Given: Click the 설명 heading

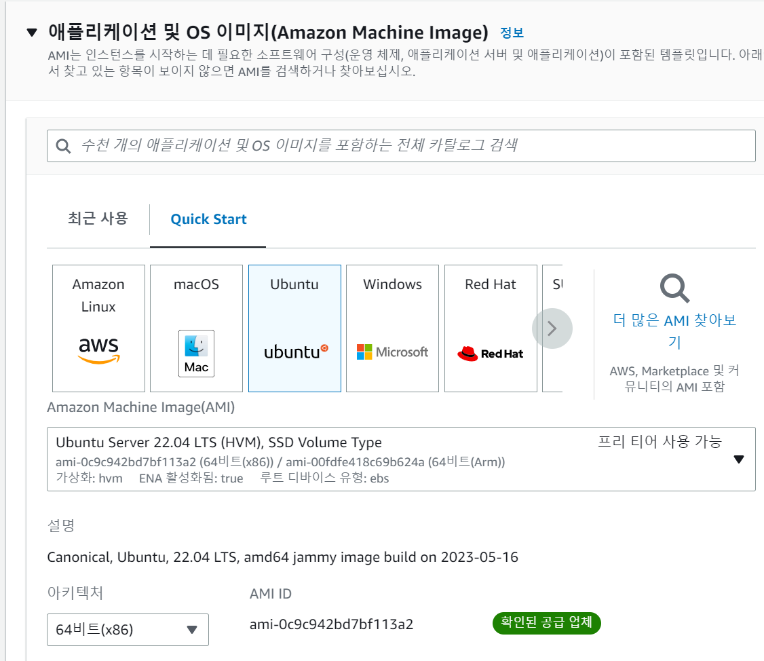Looking at the screenshot, I should 61,525.
